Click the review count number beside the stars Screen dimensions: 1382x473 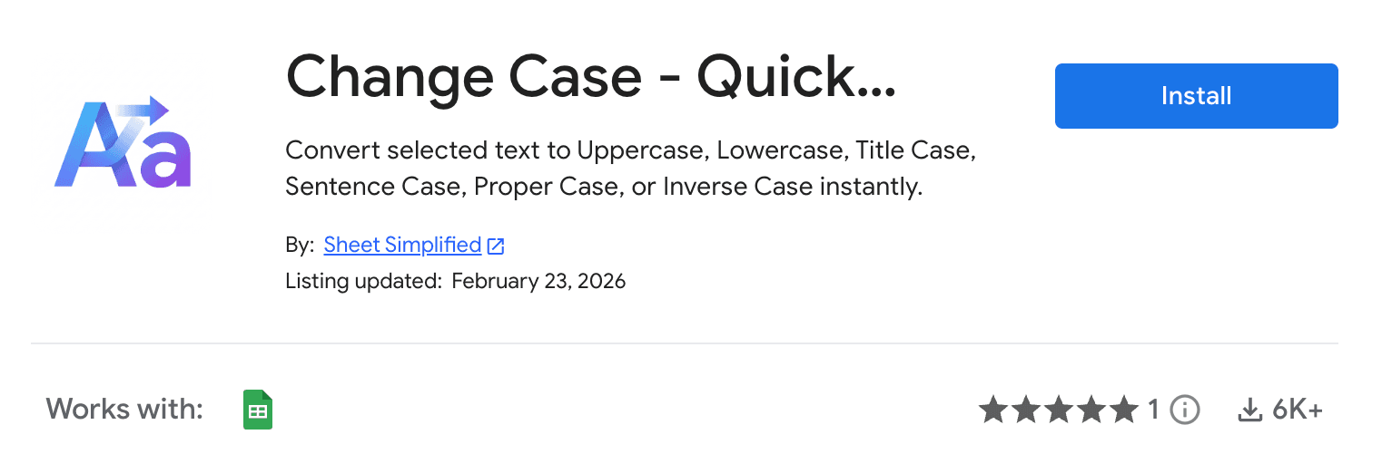(x=1154, y=410)
